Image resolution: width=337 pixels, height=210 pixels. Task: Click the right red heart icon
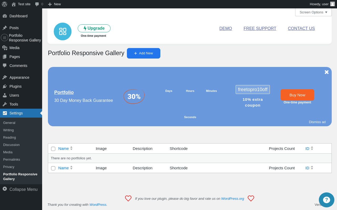coord(251,198)
